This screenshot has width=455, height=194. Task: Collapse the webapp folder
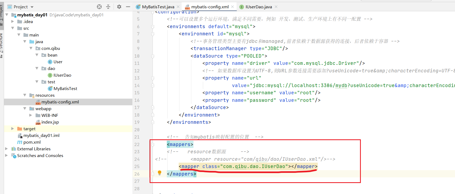(25, 109)
